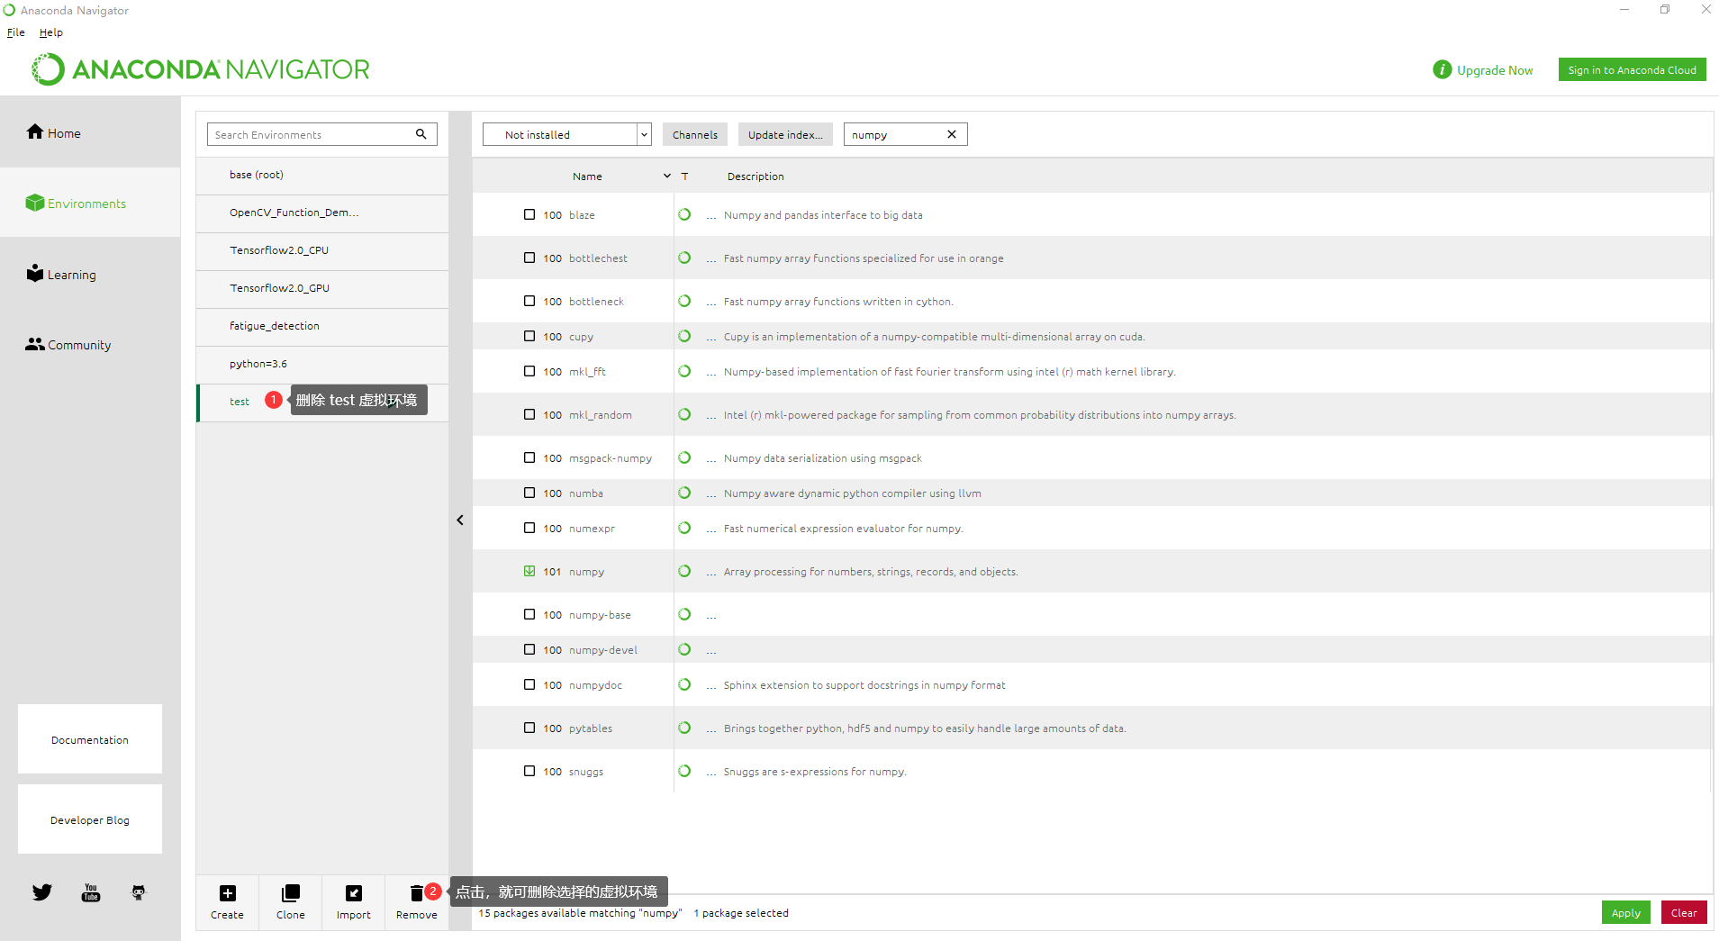Viewport: 1719px width, 941px height.
Task: Expand description dots for blaze
Action: [x=711, y=216]
